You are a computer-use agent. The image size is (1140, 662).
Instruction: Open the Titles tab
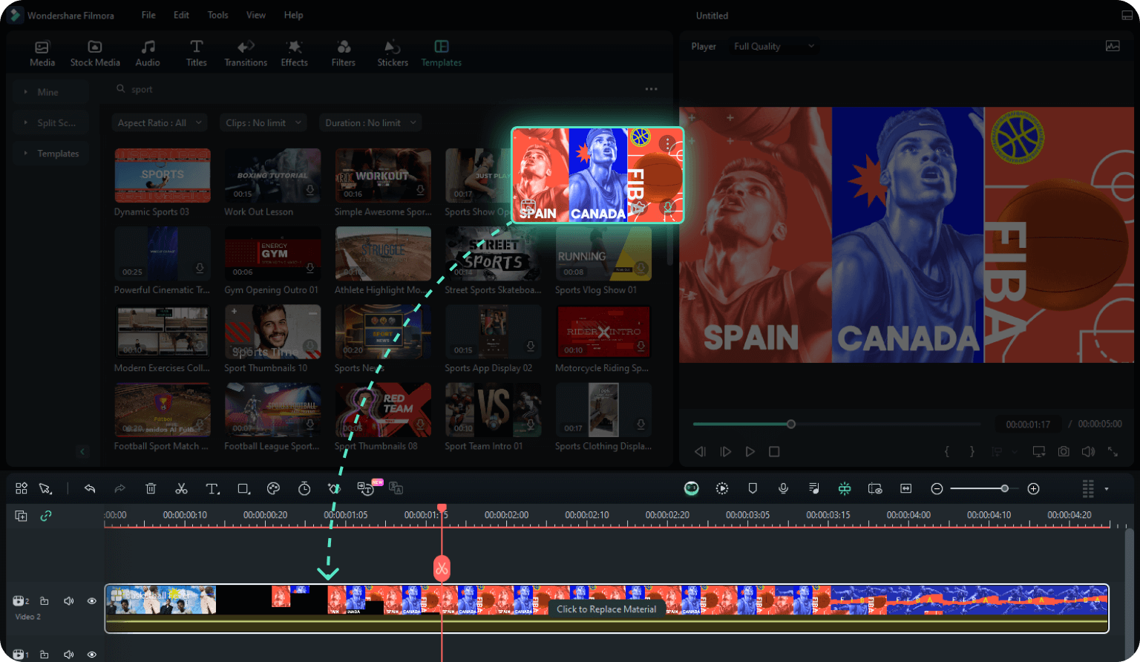tap(196, 53)
